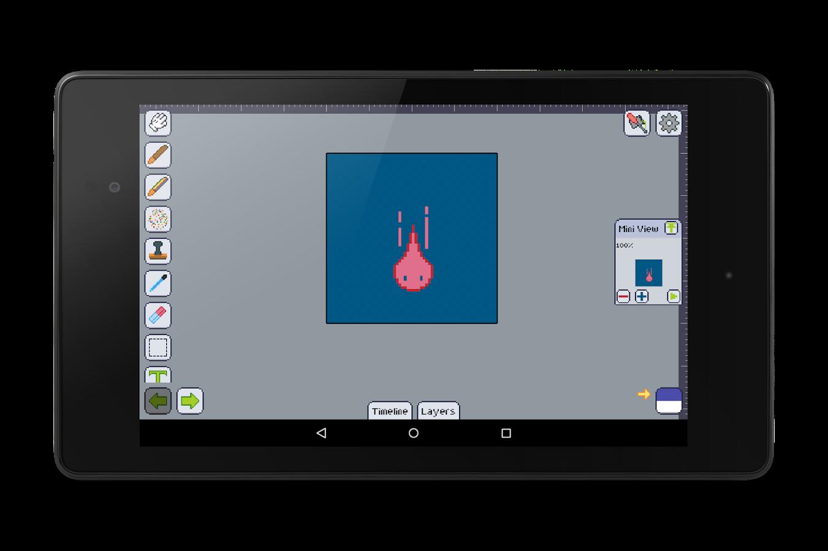Screen dimensions: 828x551
Task: Undo with the left arrow button
Action: 158,401
